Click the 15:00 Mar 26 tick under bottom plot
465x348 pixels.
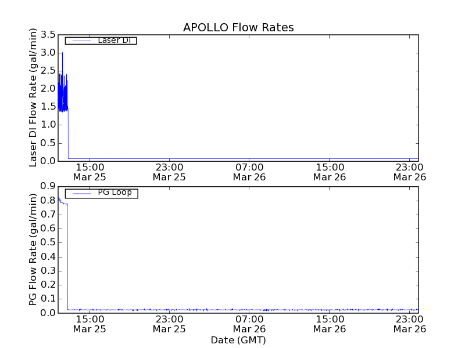click(330, 324)
